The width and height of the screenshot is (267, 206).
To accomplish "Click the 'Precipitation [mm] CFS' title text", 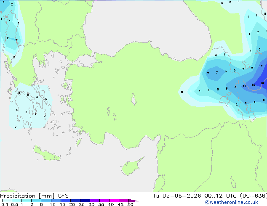I will [34, 196].
